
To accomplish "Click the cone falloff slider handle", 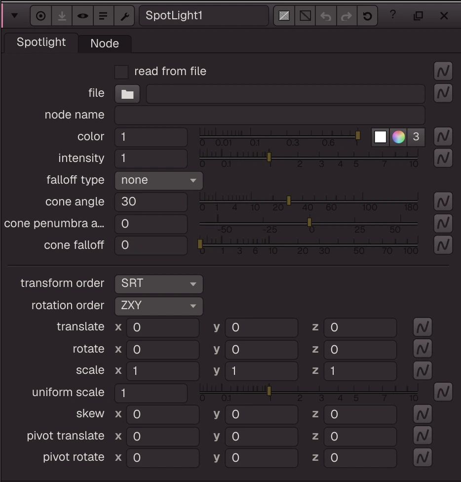I will click(x=200, y=244).
